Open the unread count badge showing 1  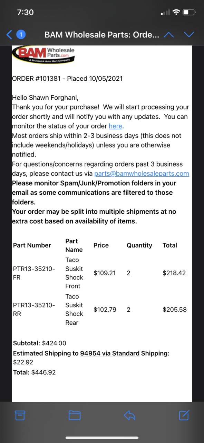pos(21,35)
